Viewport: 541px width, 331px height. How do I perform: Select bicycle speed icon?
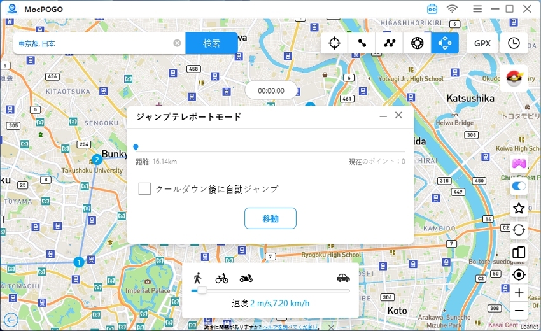pos(222,278)
